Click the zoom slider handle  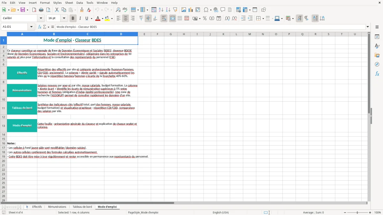[357, 212]
